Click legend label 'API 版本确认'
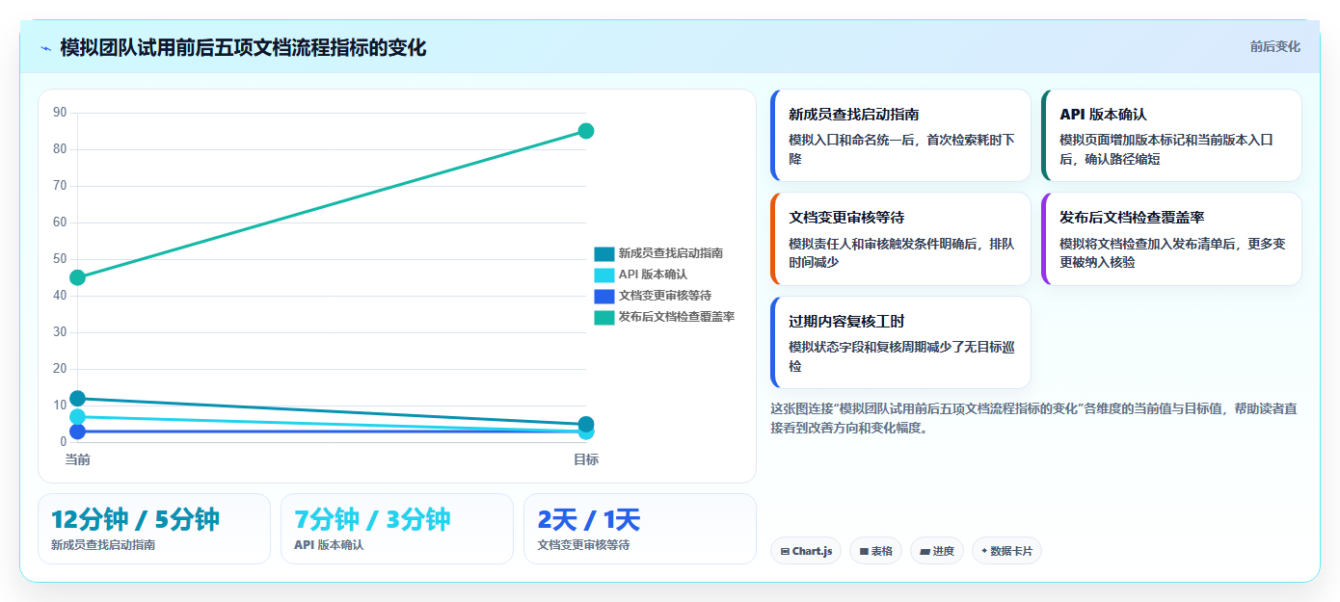 pos(653,275)
